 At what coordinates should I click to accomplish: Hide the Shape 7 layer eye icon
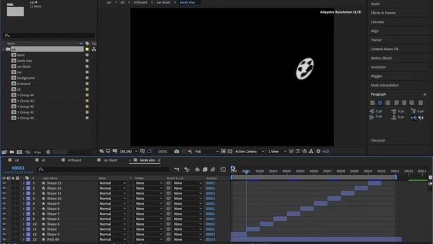point(4,214)
